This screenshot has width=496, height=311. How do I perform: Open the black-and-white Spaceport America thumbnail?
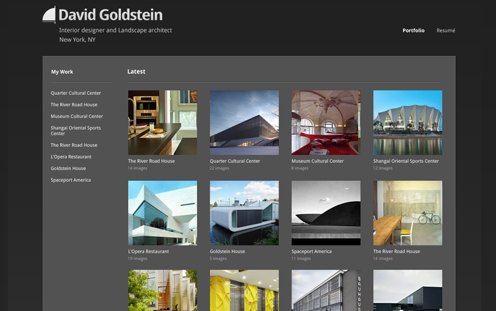pyautogui.click(x=326, y=213)
